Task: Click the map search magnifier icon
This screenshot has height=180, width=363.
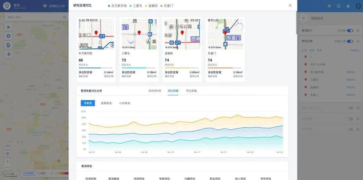Action: point(65,17)
